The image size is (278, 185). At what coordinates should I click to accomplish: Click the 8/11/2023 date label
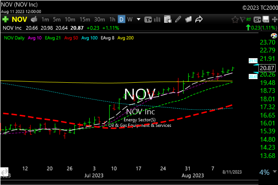click(232, 172)
